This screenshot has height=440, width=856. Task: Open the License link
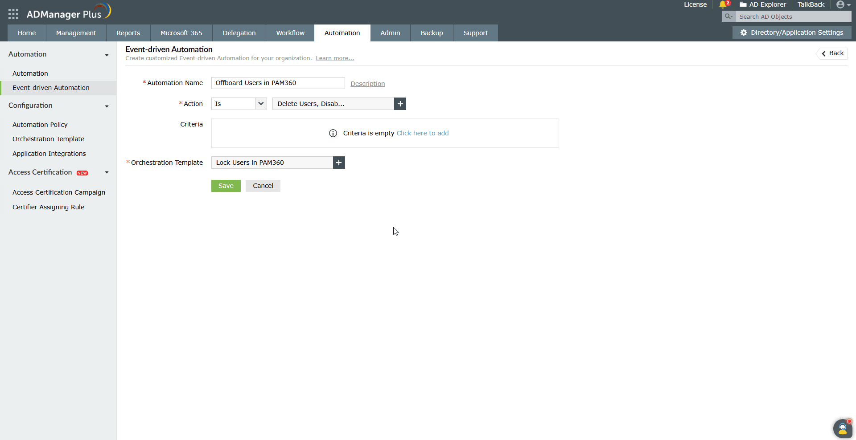point(695,4)
